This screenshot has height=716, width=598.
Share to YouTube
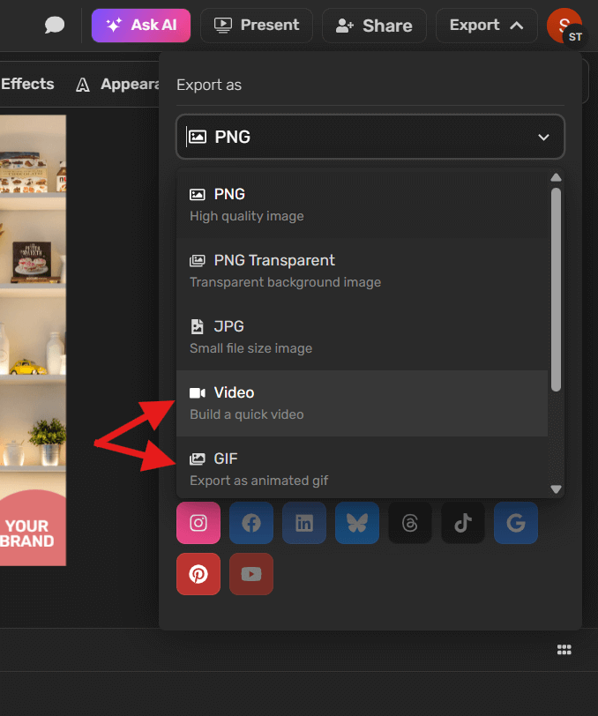[251, 574]
